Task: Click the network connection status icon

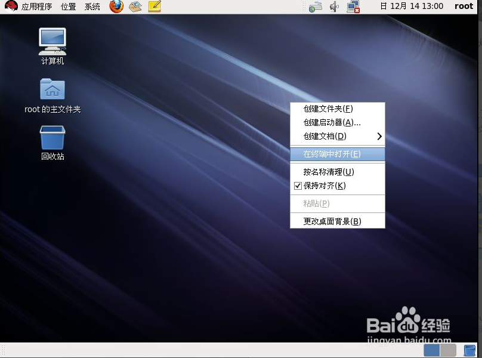Action: tap(354, 7)
